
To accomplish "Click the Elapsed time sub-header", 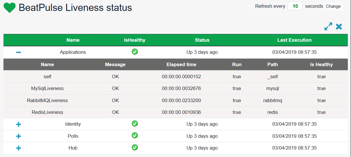I will point(181,64).
